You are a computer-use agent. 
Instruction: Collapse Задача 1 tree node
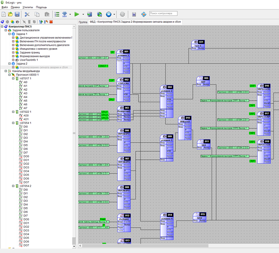[x=10, y=34]
